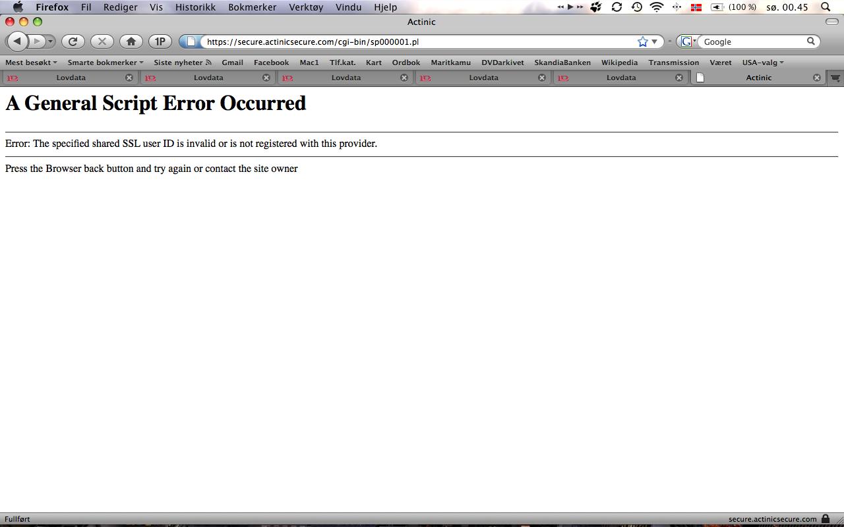The width and height of the screenshot is (844, 527).
Task: Expand the Smarte bokmerker dropdown
Action: [105, 63]
